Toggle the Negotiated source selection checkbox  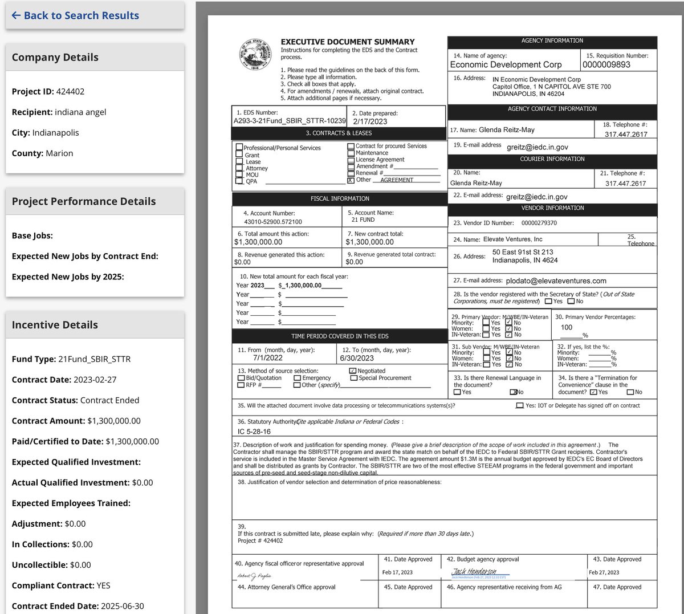pos(353,371)
